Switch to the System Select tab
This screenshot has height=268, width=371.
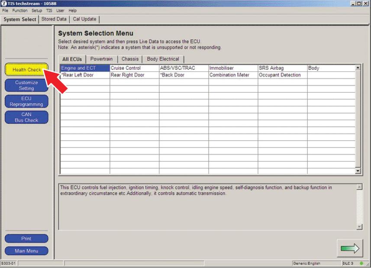(20, 19)
